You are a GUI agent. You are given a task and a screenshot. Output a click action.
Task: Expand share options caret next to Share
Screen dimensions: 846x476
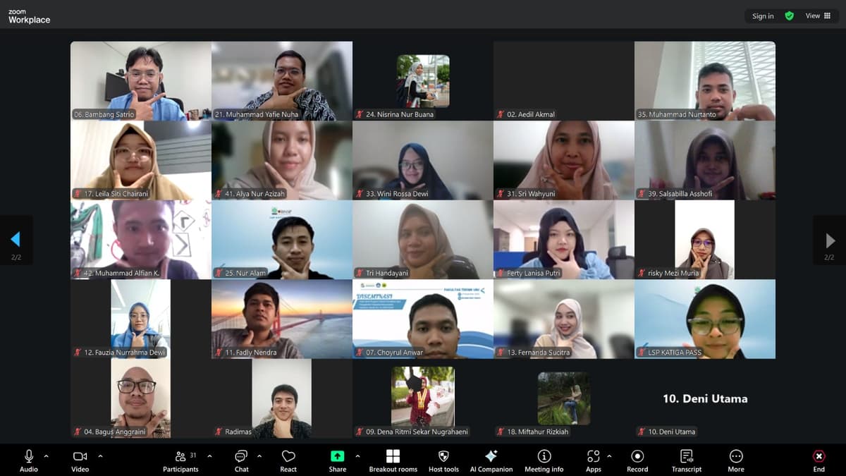[x=357, y=456]
